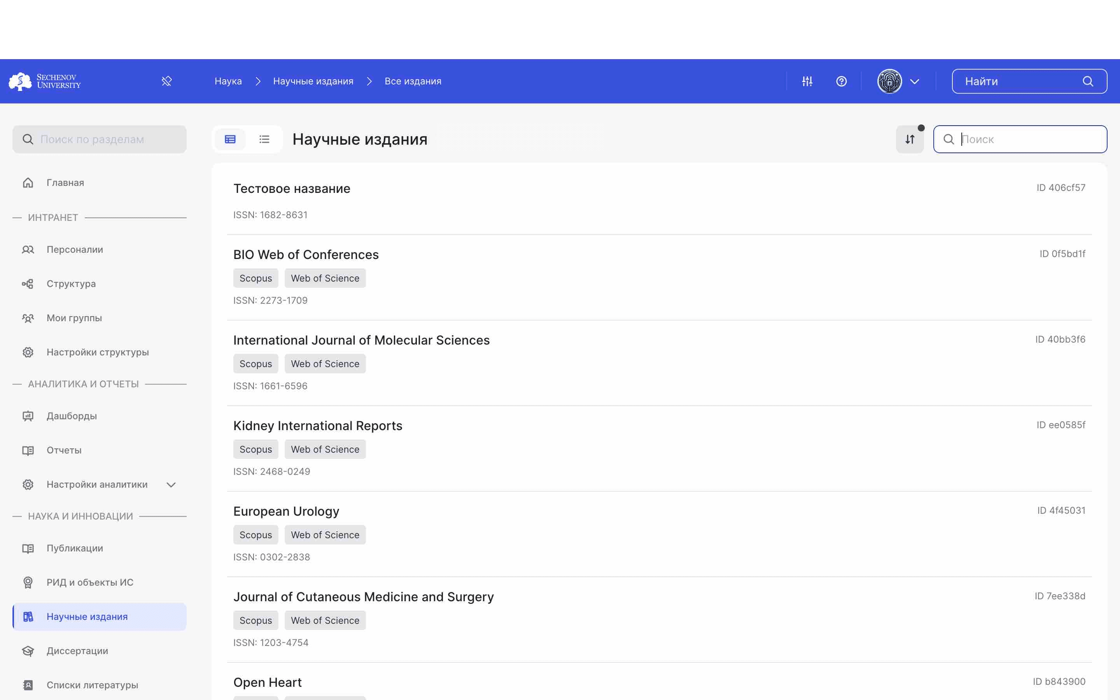
Task: Go to Главная in the sidebar
Action: click(100, 183)
